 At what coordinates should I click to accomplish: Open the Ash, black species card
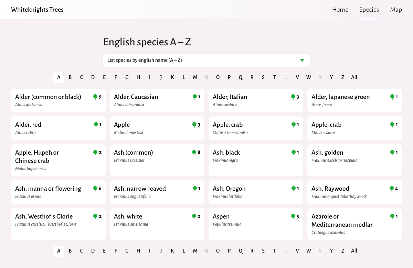(x=255, y=160)
